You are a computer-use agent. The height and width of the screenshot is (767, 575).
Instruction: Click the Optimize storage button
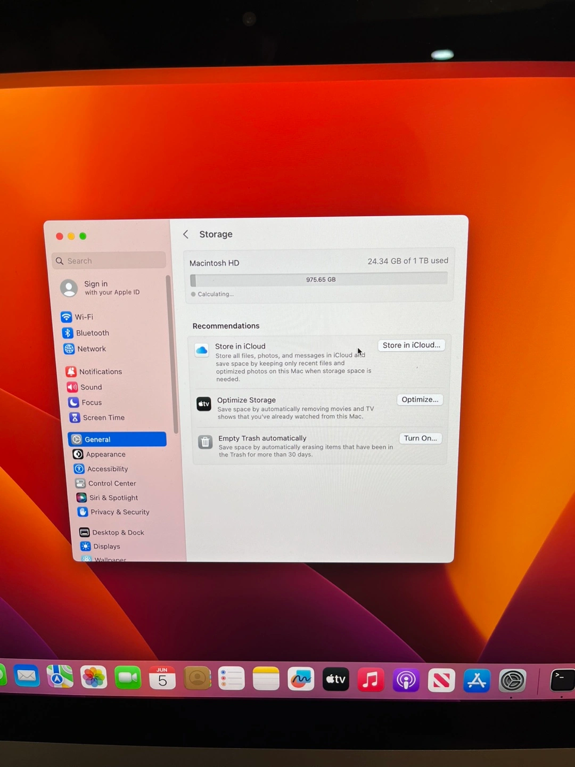420,399
